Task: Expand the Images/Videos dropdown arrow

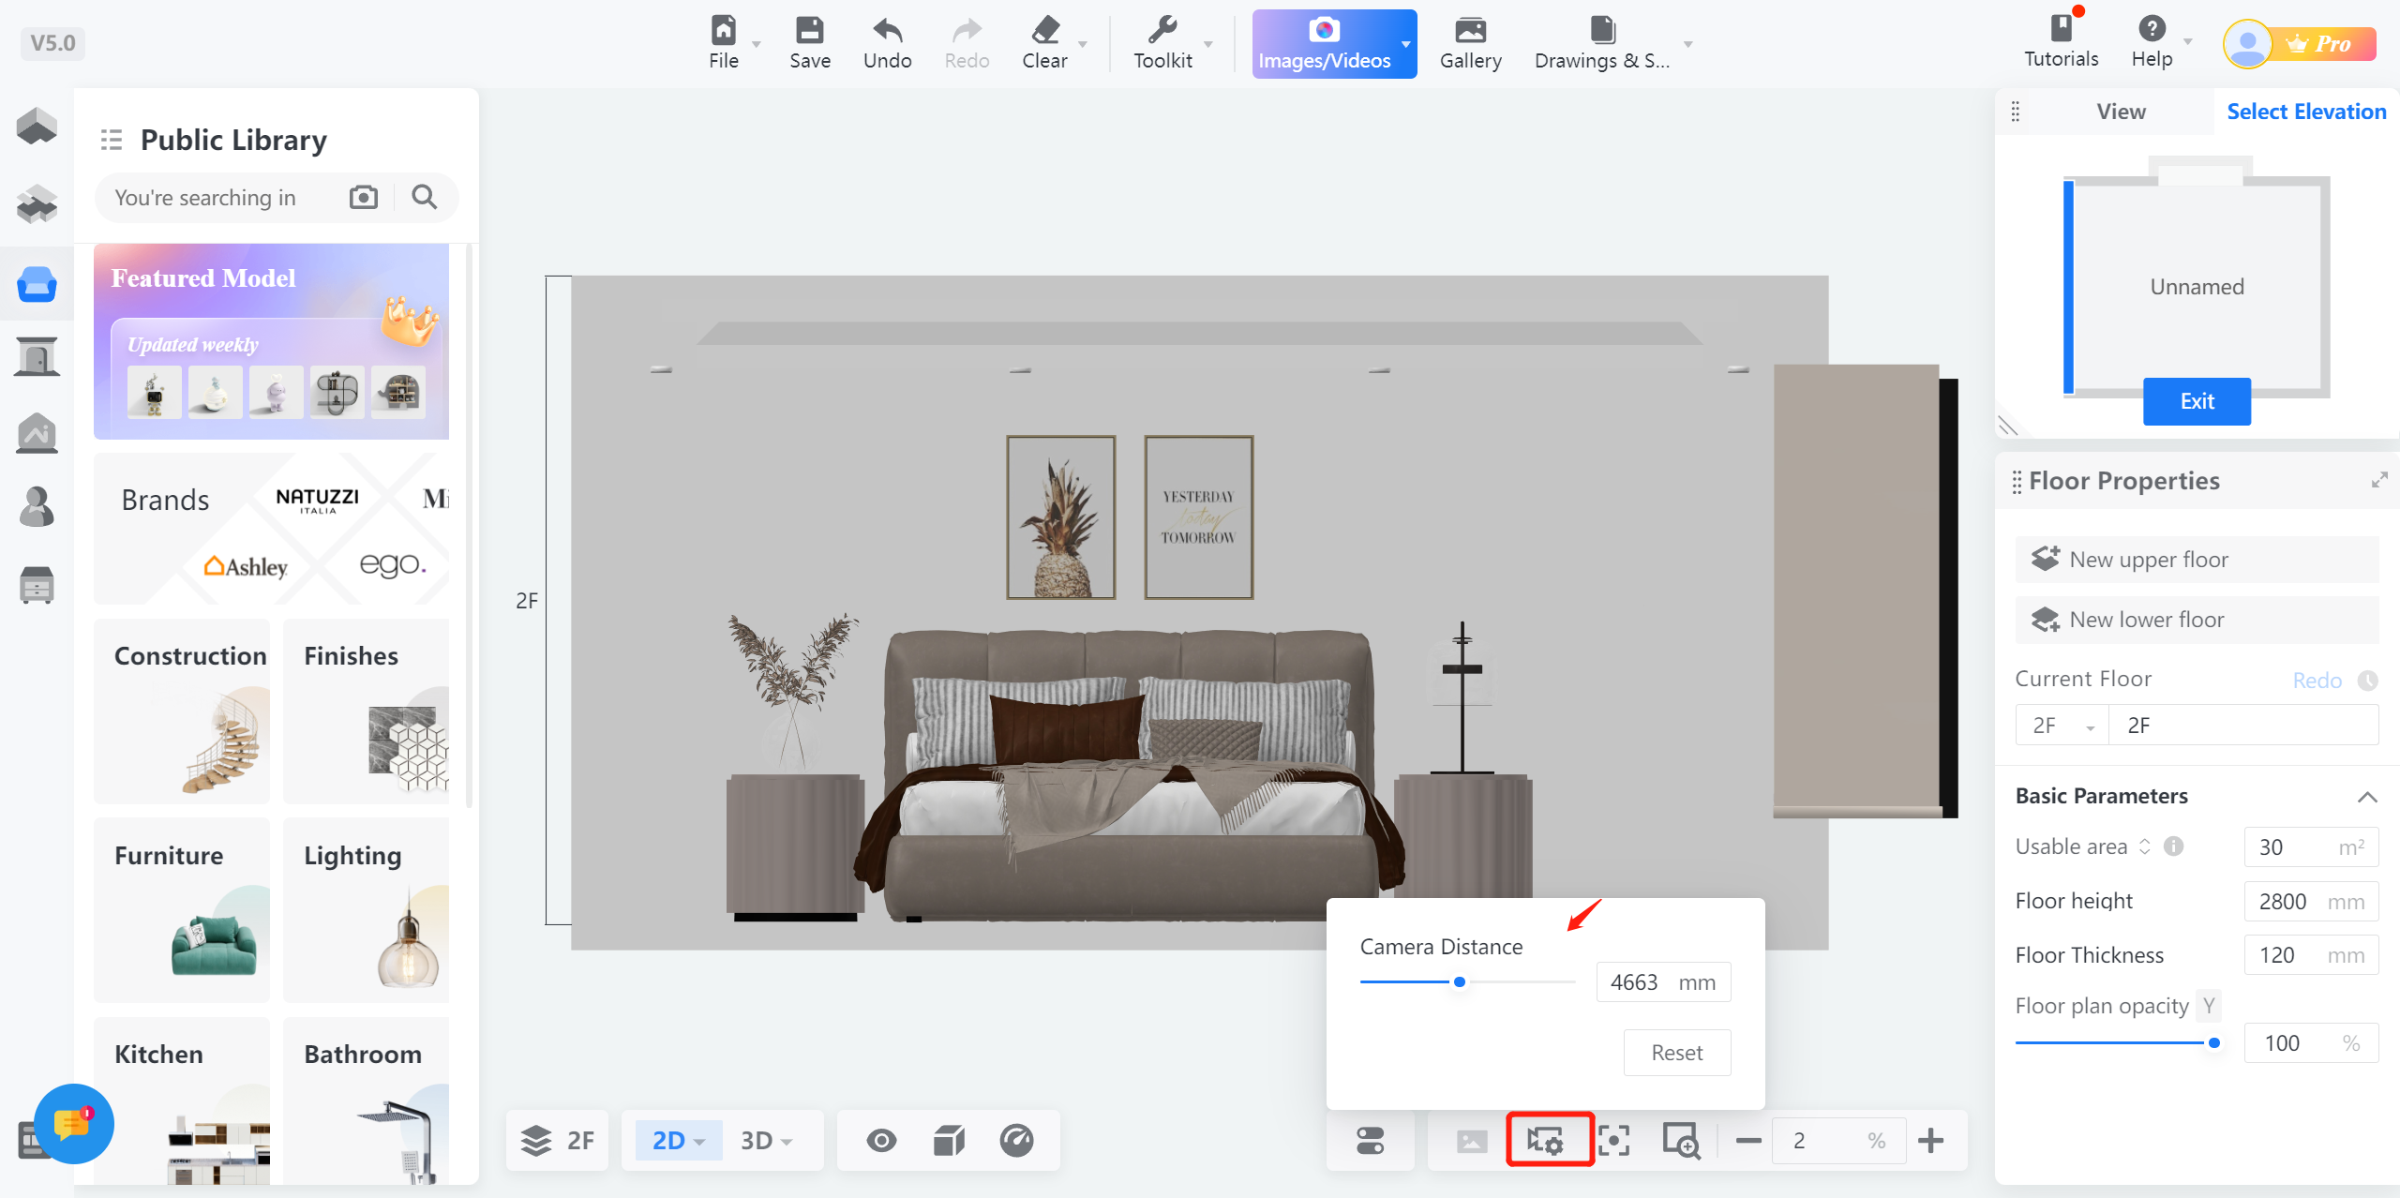Action: pyautogui.click(x=1404, y=44)
